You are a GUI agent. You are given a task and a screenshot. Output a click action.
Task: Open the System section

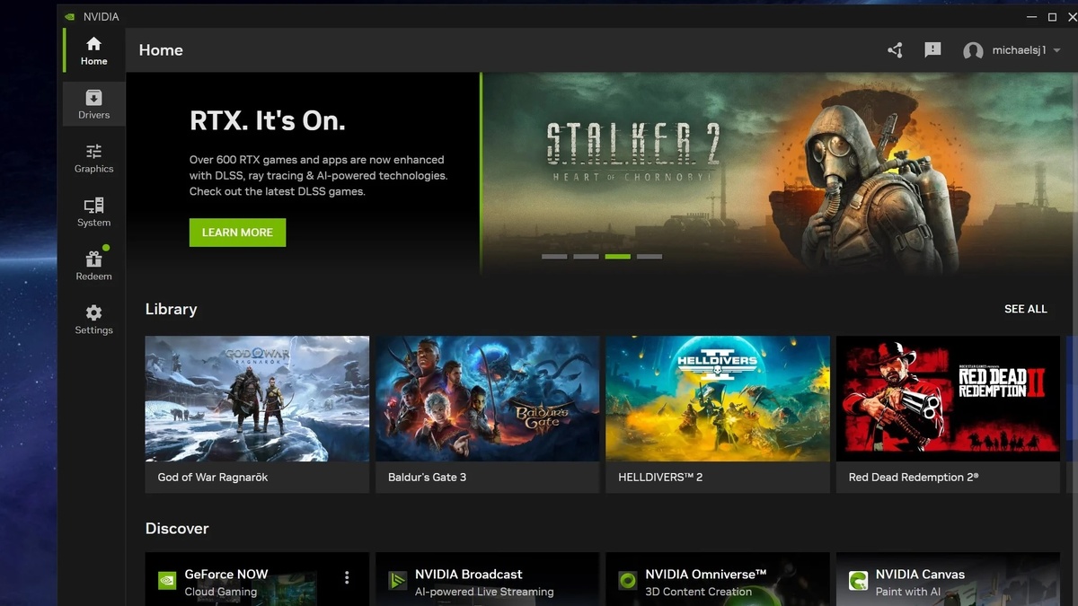click(x=93, y=212)
